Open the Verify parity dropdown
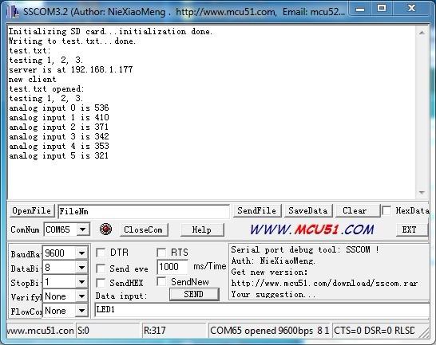The width and height of the screenshot is (436, 345). [81, 296]
